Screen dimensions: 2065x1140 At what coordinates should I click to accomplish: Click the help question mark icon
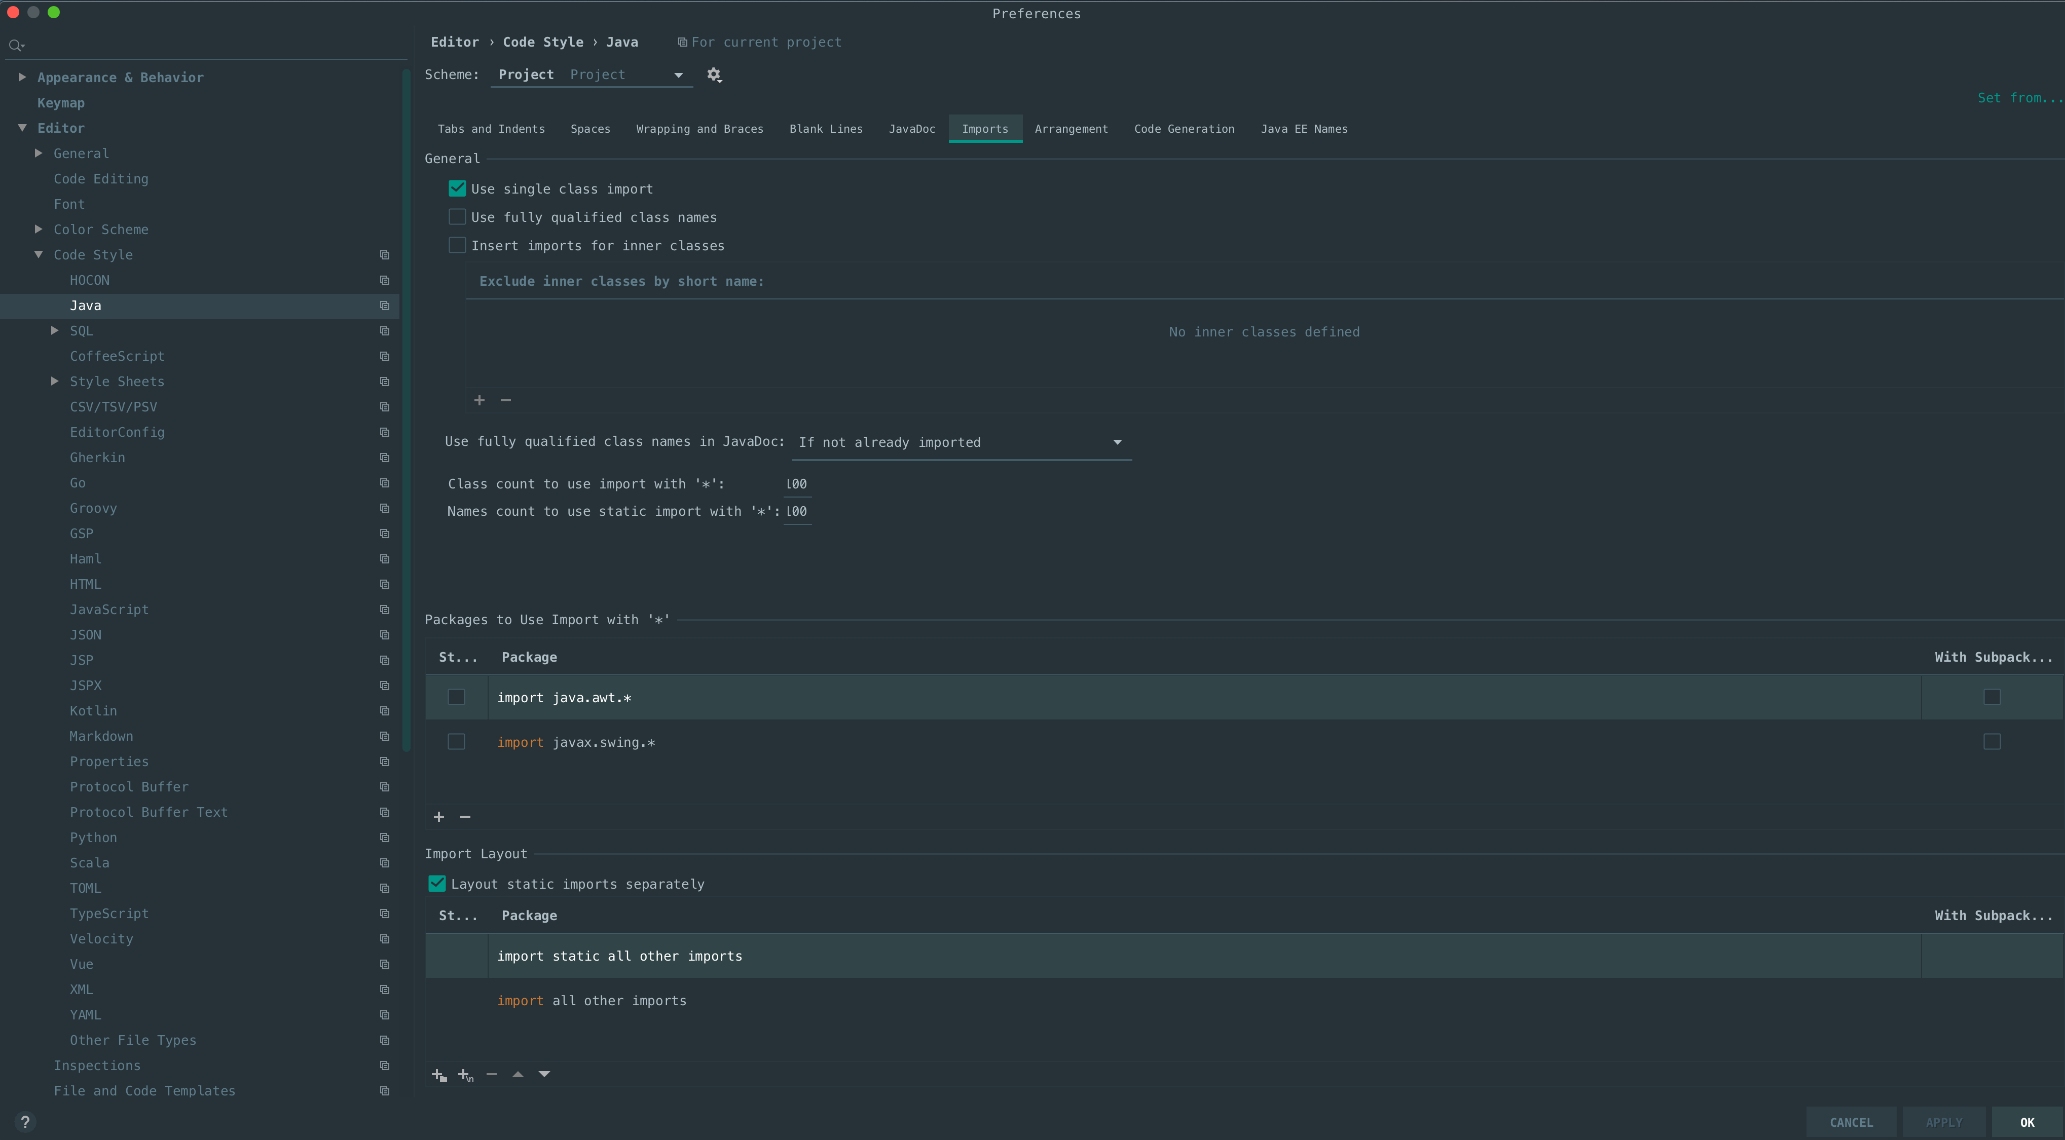[x=25, y=1122]
